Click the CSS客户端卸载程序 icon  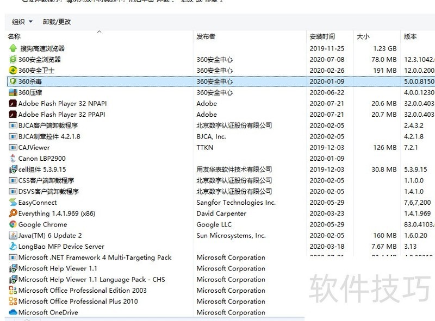(x=13, y=180)
